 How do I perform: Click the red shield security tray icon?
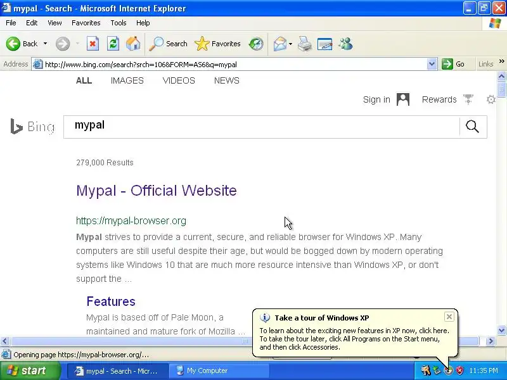pos(460,370)
